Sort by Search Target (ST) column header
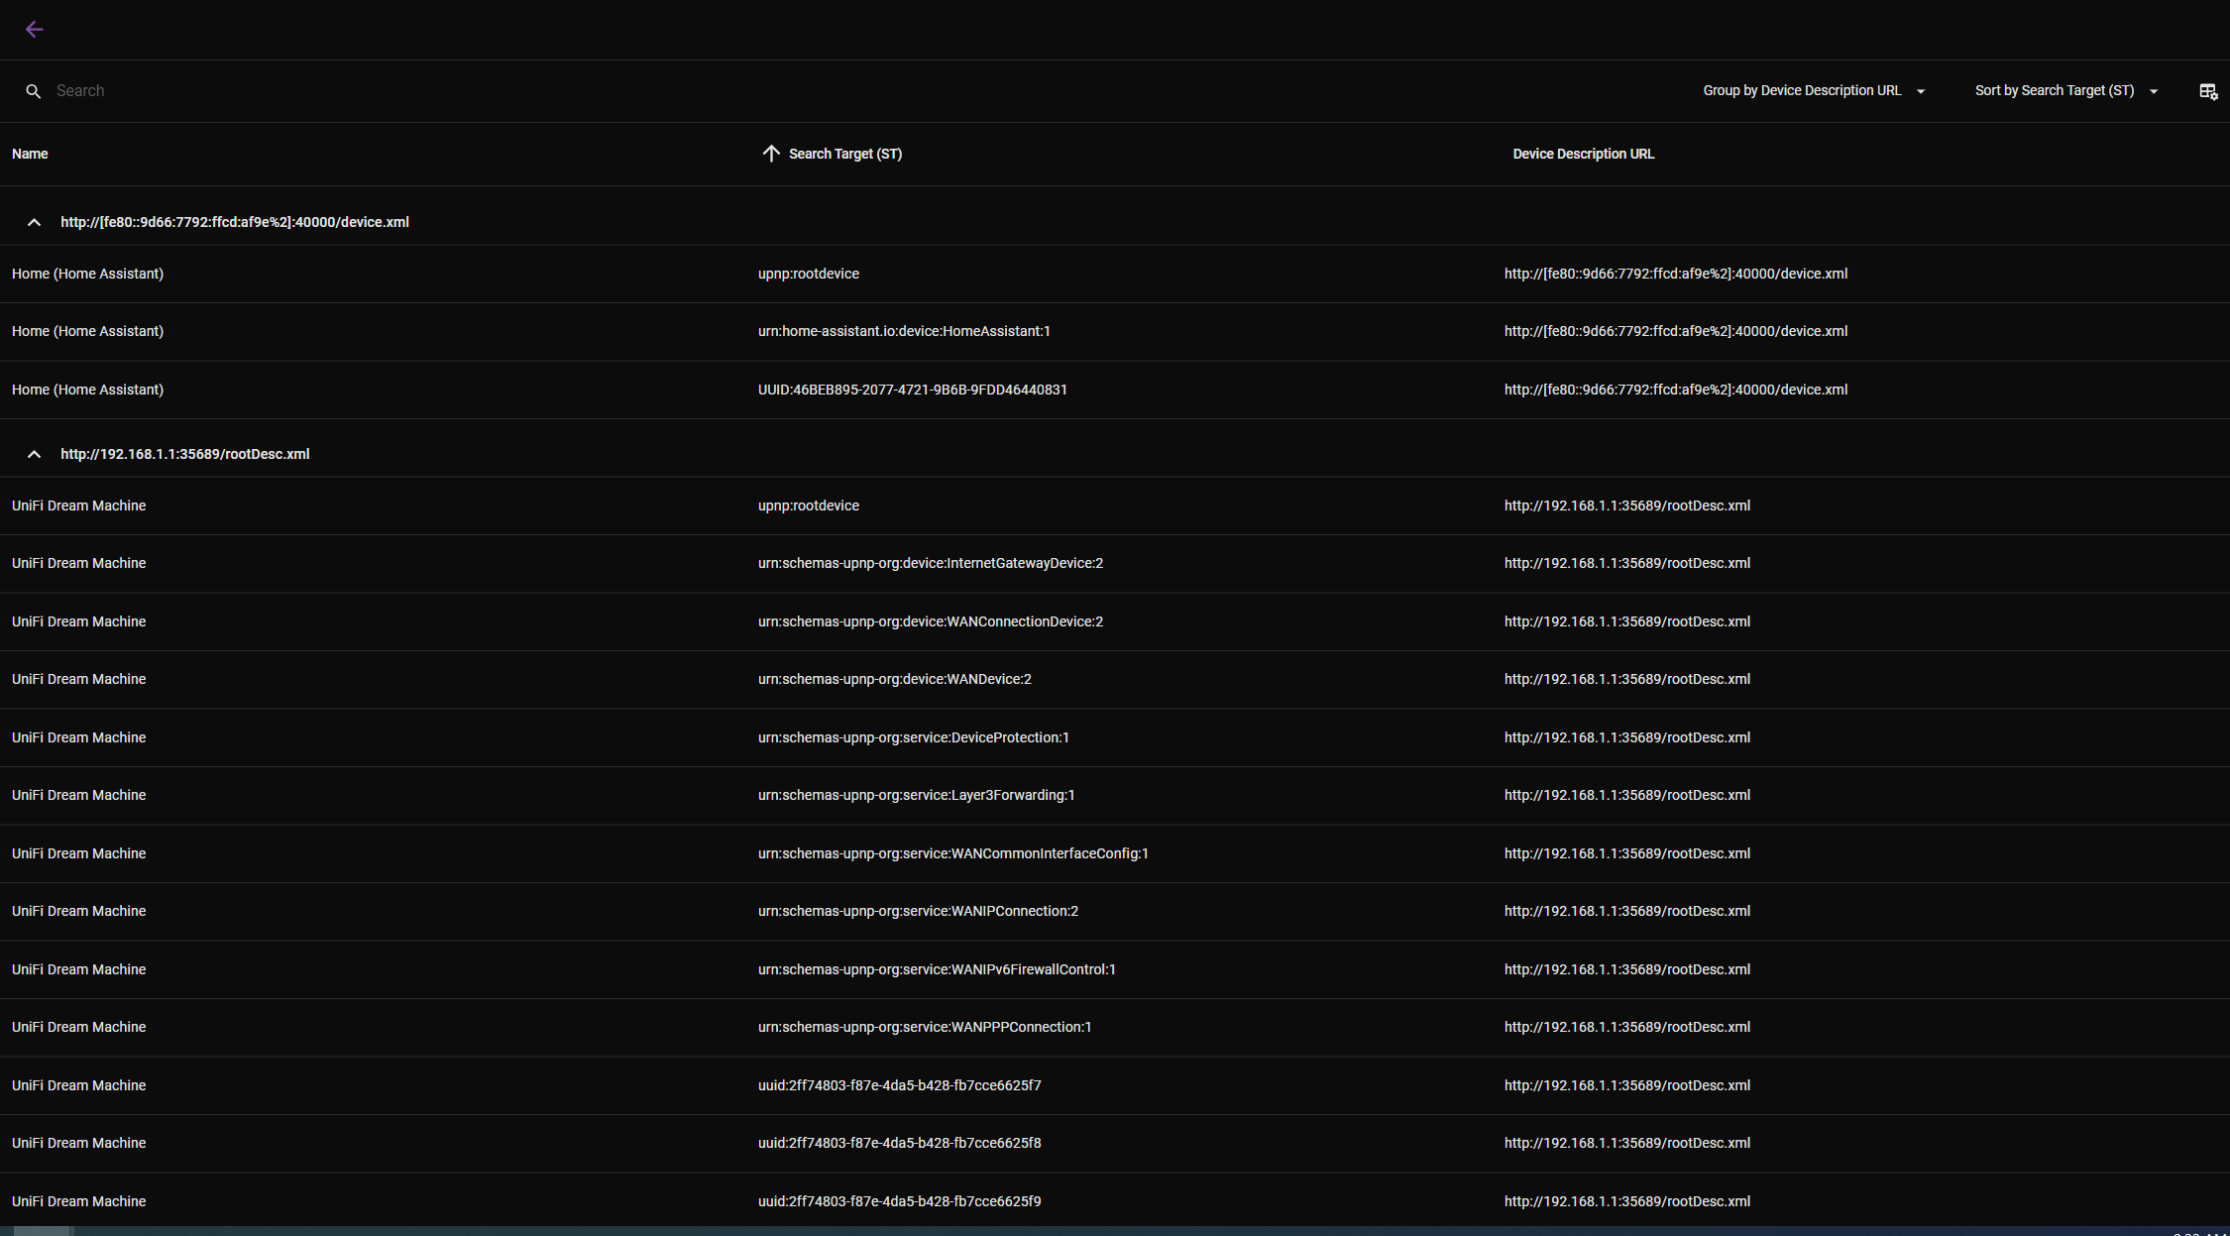Screen dimensions: 2230x1236 [x=845, y=154]
